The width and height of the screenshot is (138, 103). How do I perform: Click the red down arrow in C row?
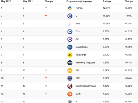(46, 15)
